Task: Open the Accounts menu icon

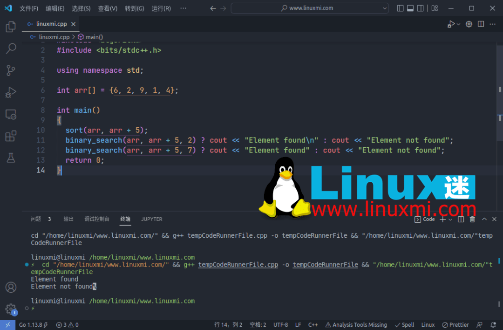Action: coord(11,287)
